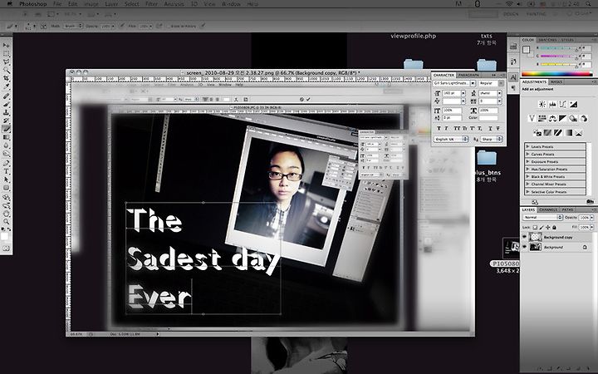The image size is (598, 374).
Task: Add a Brightness/Contrast adjustment
Action: click(x=542, y=104)
